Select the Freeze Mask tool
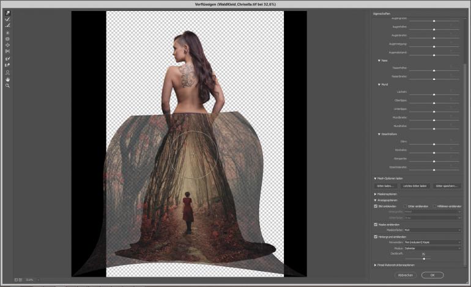 tap(7, 59)
